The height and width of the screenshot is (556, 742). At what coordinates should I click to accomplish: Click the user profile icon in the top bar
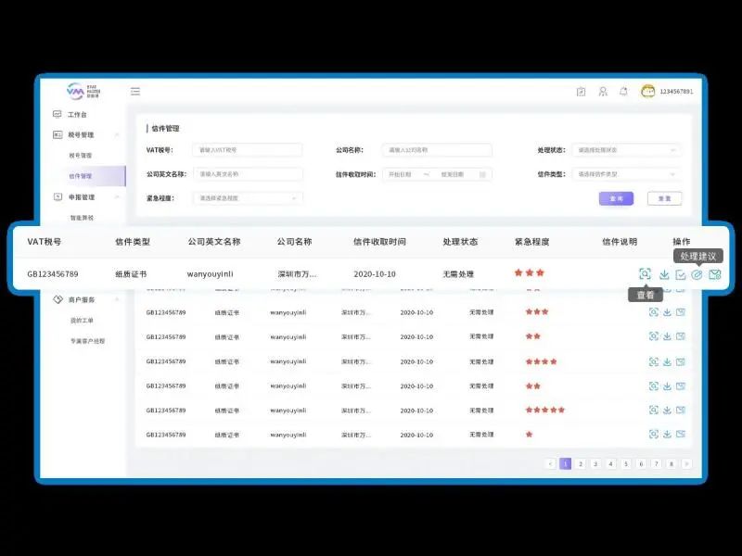point(603,91)
